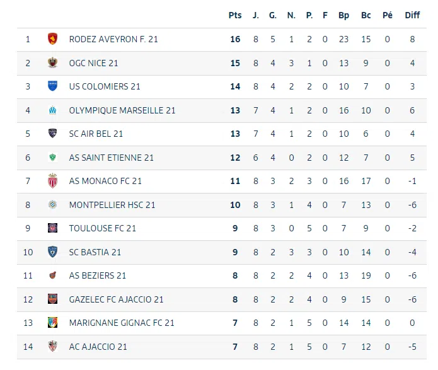This screenshot has width=438, height=370.
Task: Click the Bc column header
Action: tap(366, 16)
